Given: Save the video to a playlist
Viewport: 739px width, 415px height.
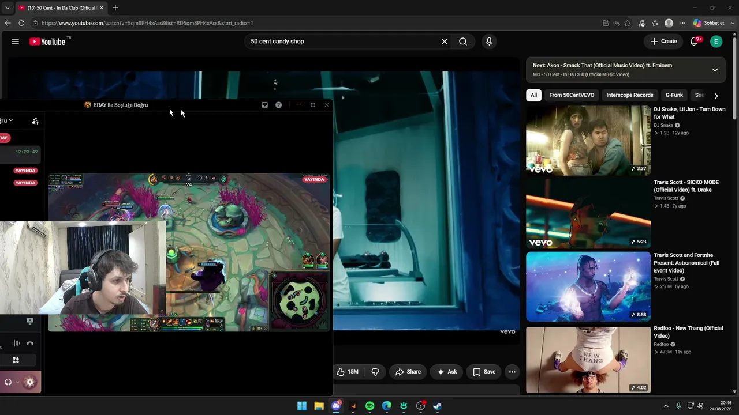Looking at the screenshot, I should (484, 372).
